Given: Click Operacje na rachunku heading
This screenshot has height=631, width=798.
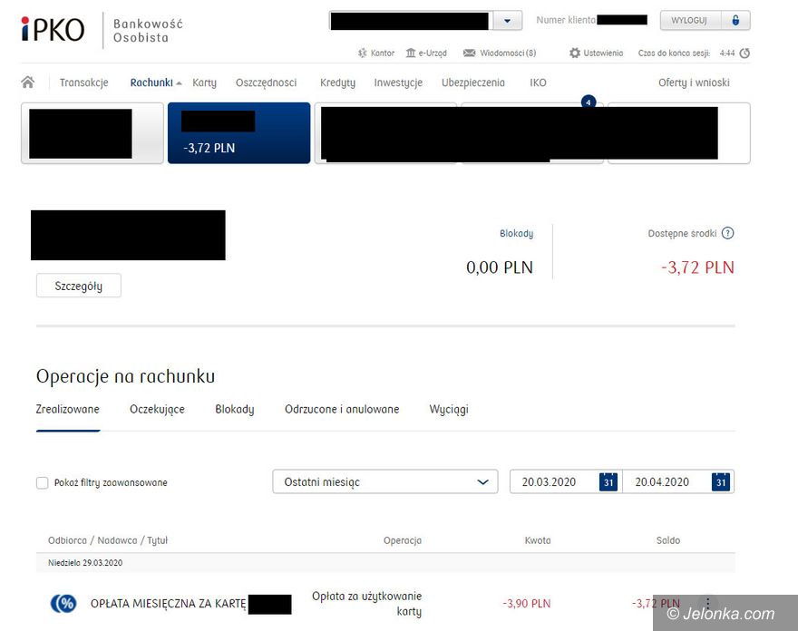Looking at the screenshot, I should click(x=126, y=376).
